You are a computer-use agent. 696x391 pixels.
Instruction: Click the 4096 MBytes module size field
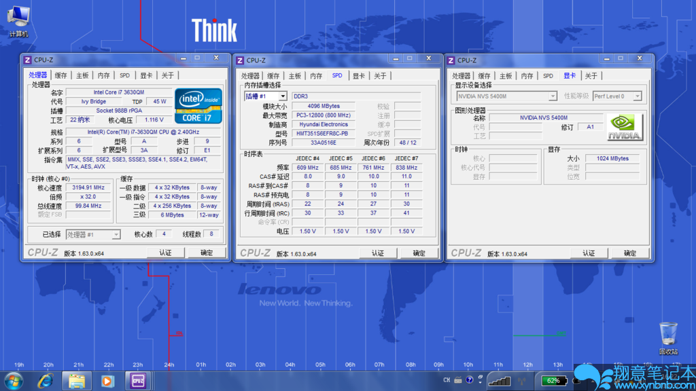324,106
